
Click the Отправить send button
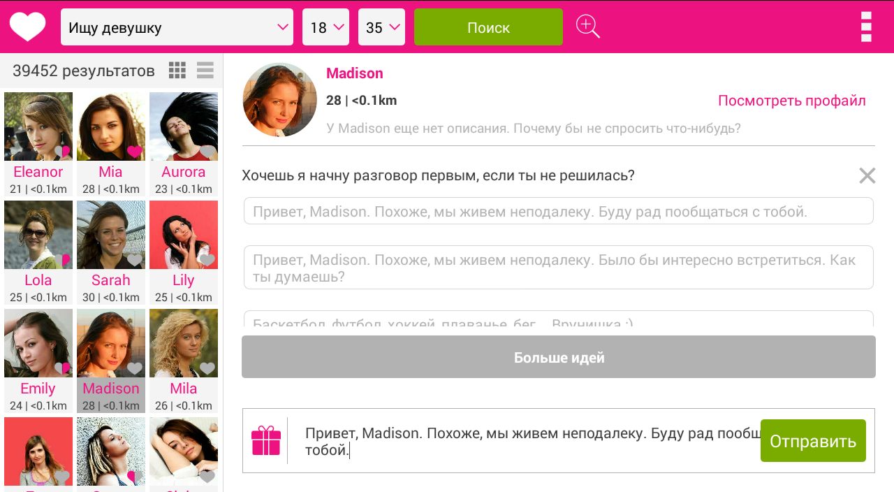pyautogui.click(x=813, y=441)
